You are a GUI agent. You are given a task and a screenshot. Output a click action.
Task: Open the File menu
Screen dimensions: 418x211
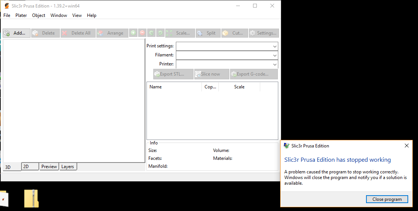click(x=7, y=15)
